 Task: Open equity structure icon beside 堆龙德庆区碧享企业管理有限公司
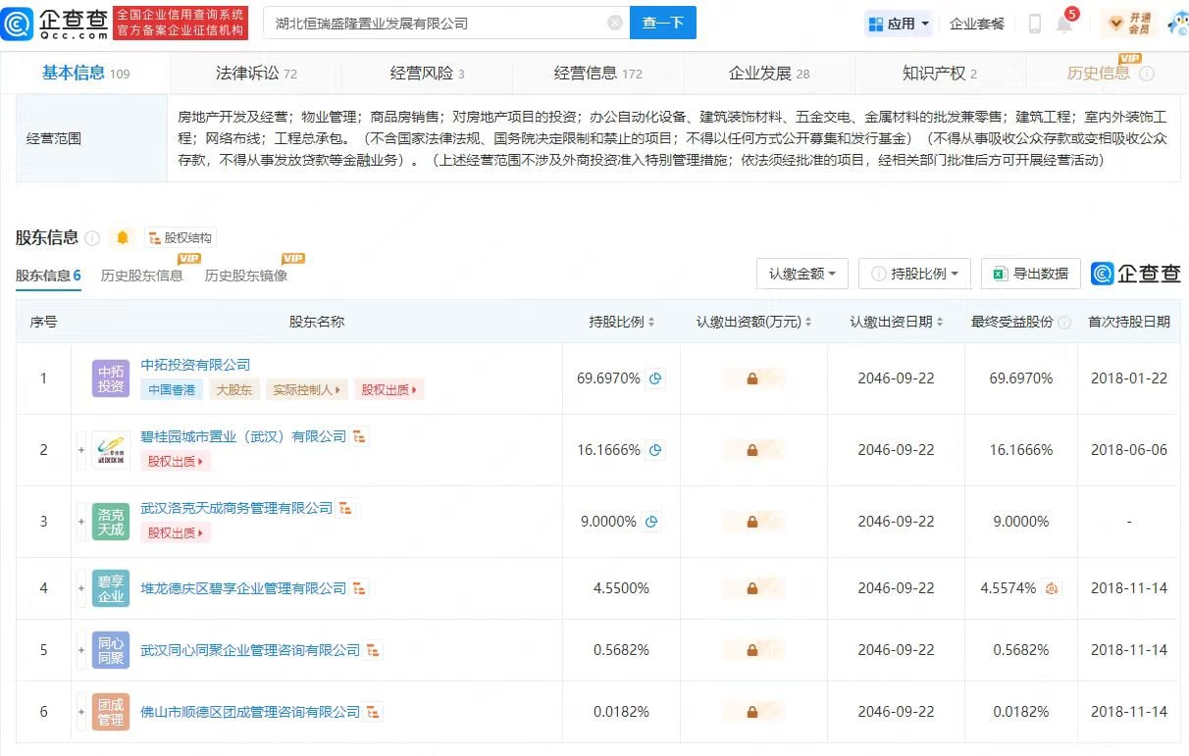[360, 588]
